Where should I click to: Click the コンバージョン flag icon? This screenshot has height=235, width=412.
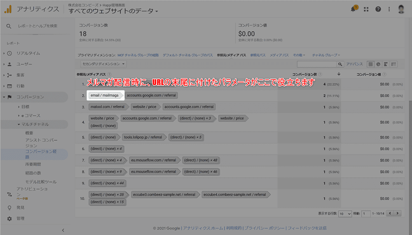9,97
